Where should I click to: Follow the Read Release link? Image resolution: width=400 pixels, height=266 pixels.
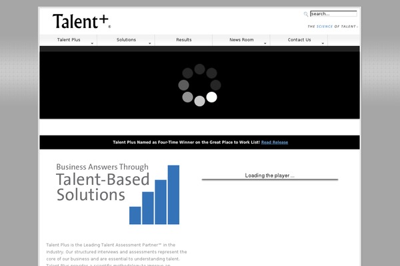(x=275, y=142)
